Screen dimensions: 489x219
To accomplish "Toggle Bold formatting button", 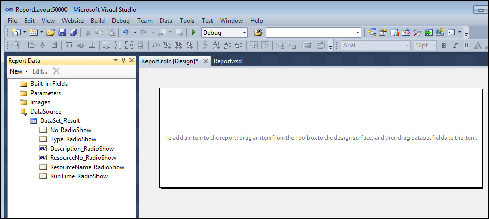I will (444, 45).
